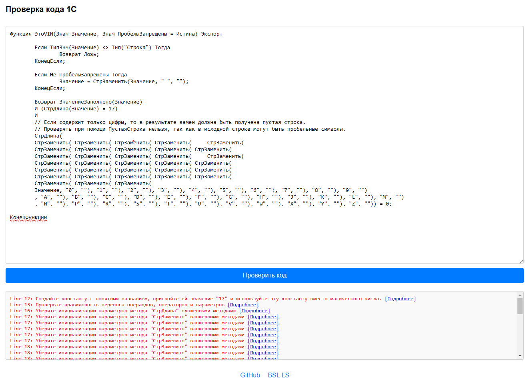The width and height of the screenshot is (527, 379).
Task: Open Подробнее for the second Line 17 warning
Action: (263, 323)
